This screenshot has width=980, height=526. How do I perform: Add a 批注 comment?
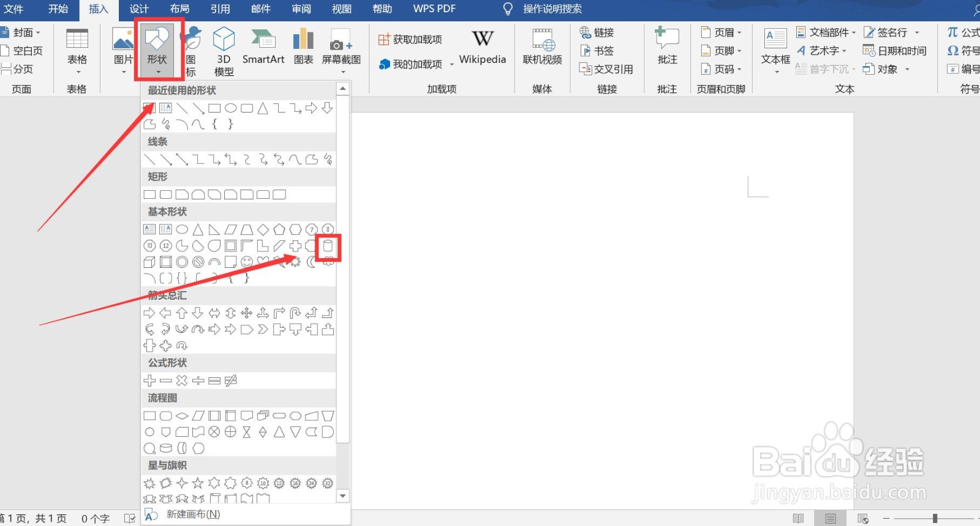click(667, 46)
